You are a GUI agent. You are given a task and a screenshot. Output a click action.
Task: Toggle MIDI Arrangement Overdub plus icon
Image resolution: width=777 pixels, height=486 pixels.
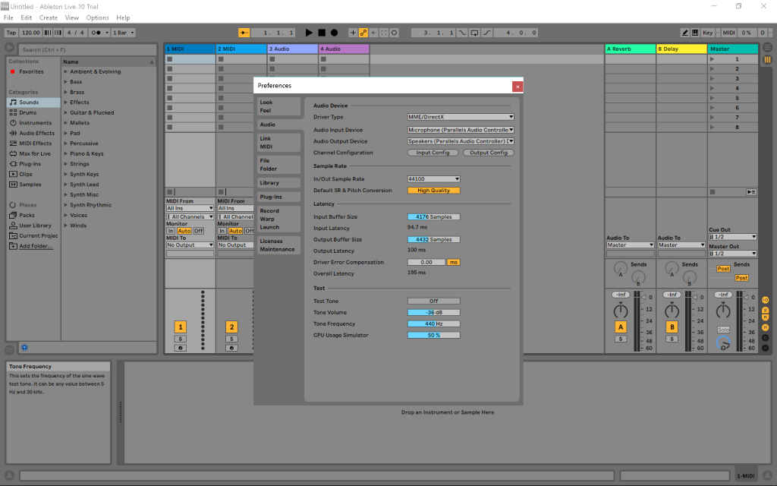click(353, 33)
